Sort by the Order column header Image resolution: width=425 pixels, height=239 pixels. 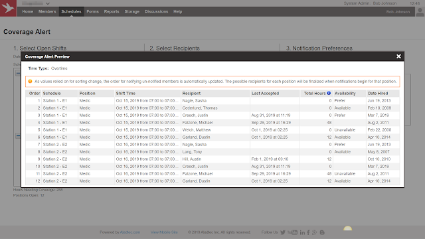35,93
